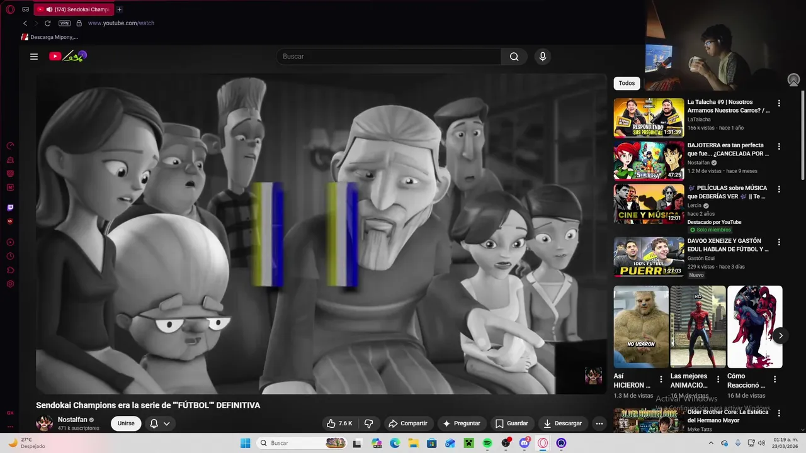
Task: Open the Descarga Mipony bookmark
Action: click(50, 37)
